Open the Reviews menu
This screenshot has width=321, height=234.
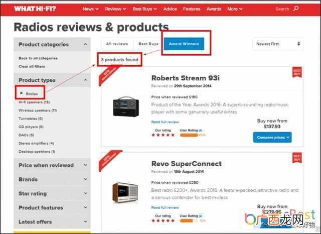pyautogui.click(x=115, y=9)
